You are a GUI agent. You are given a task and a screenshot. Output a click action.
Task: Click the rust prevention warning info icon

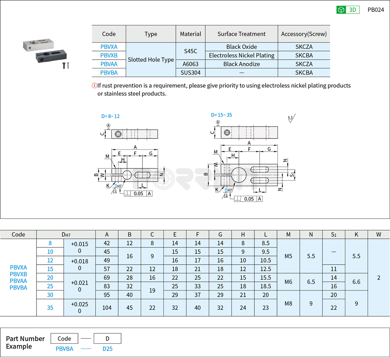95,85
